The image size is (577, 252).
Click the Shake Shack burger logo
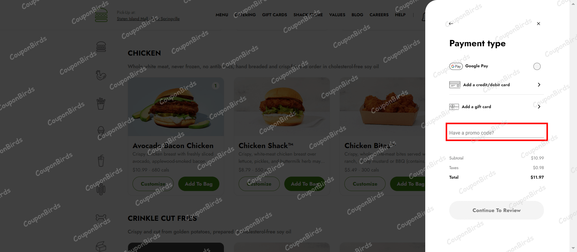101,15
